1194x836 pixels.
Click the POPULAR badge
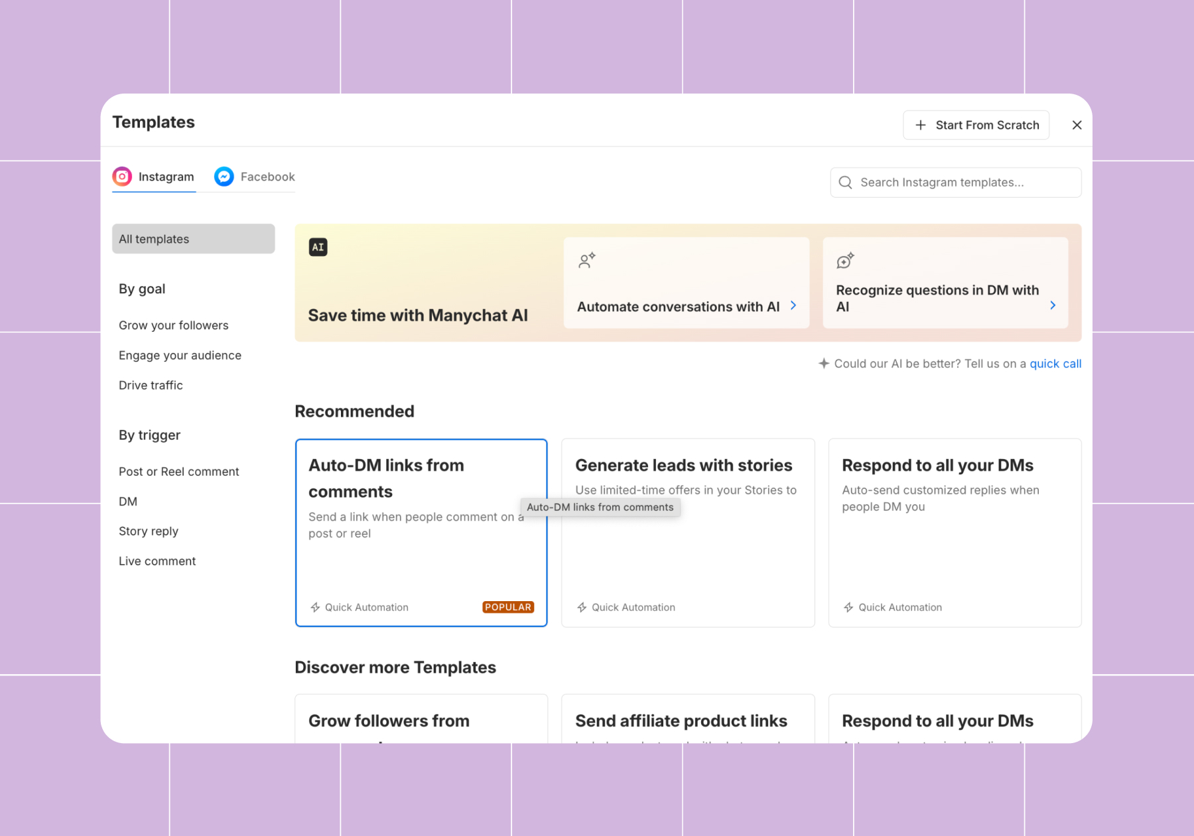508,607
